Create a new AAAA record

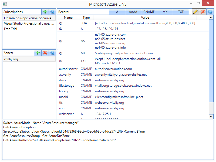(x=133, y=12)
